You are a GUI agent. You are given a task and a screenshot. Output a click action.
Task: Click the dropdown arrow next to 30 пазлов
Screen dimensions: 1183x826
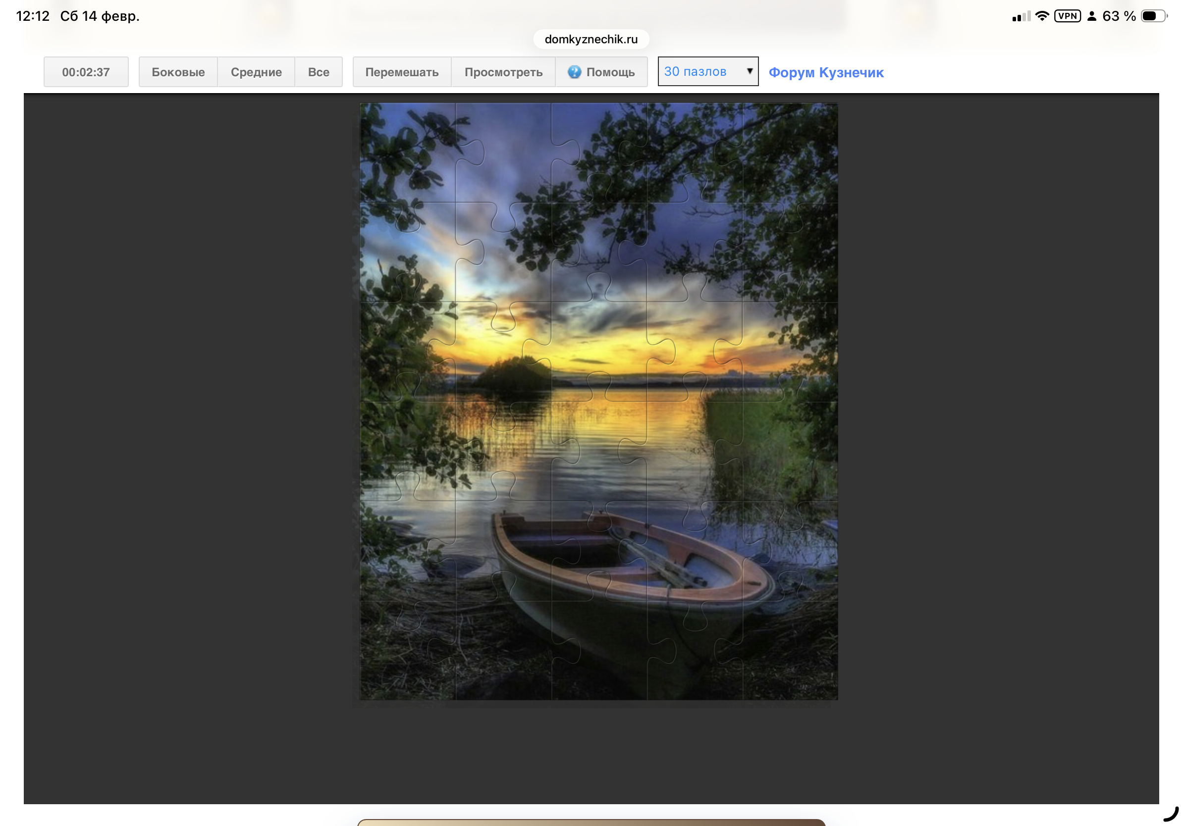pyautogui.click(x=750, y=71)
